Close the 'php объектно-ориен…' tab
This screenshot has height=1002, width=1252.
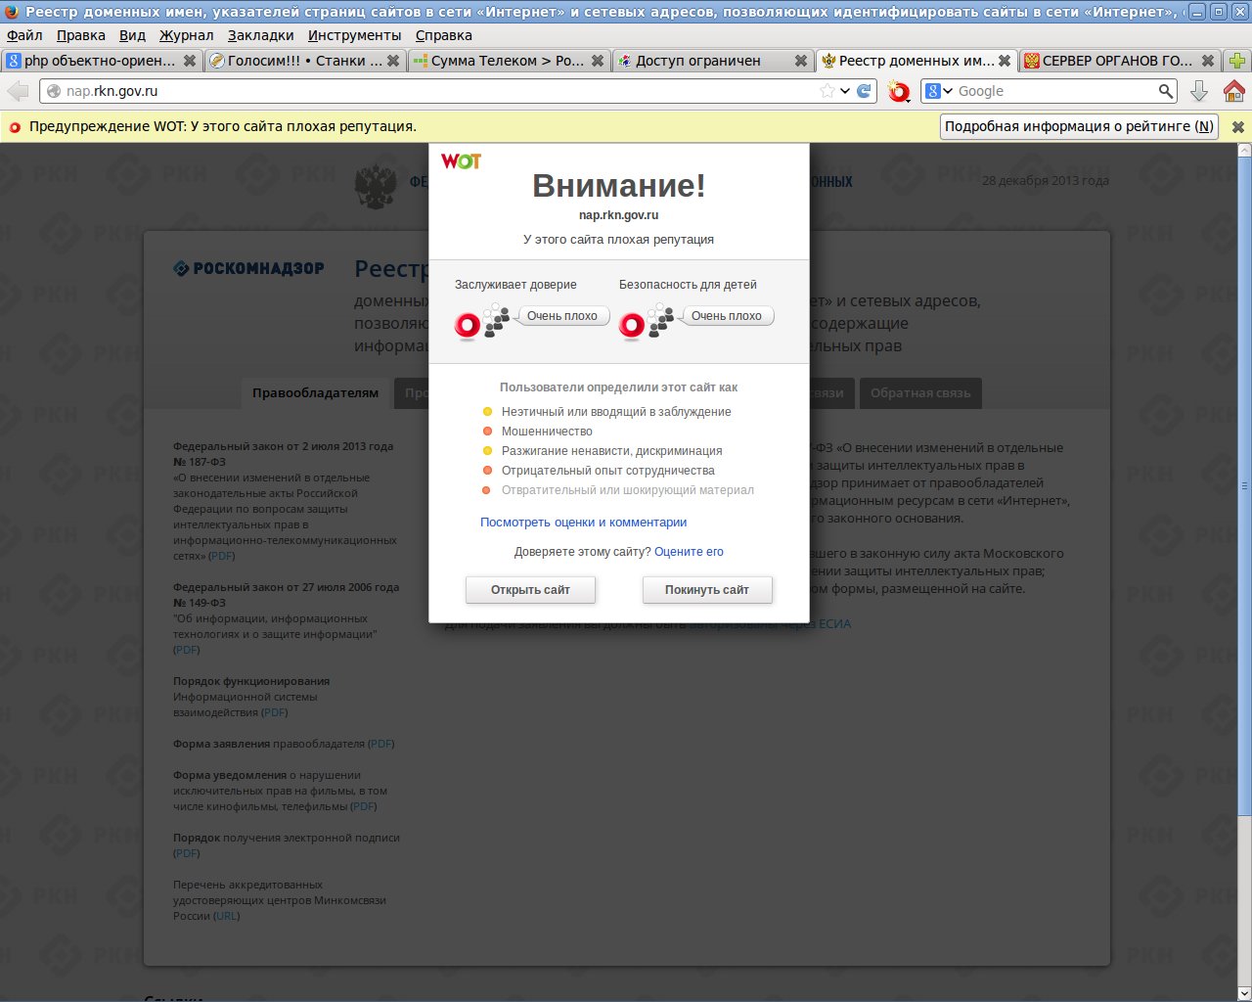click(x=190, y=61)
